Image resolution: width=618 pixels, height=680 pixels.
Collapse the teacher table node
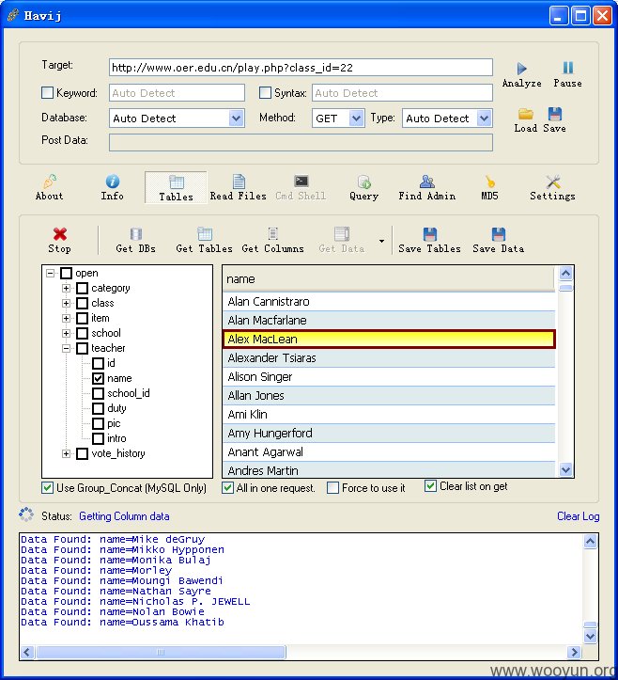pos(67,348)
